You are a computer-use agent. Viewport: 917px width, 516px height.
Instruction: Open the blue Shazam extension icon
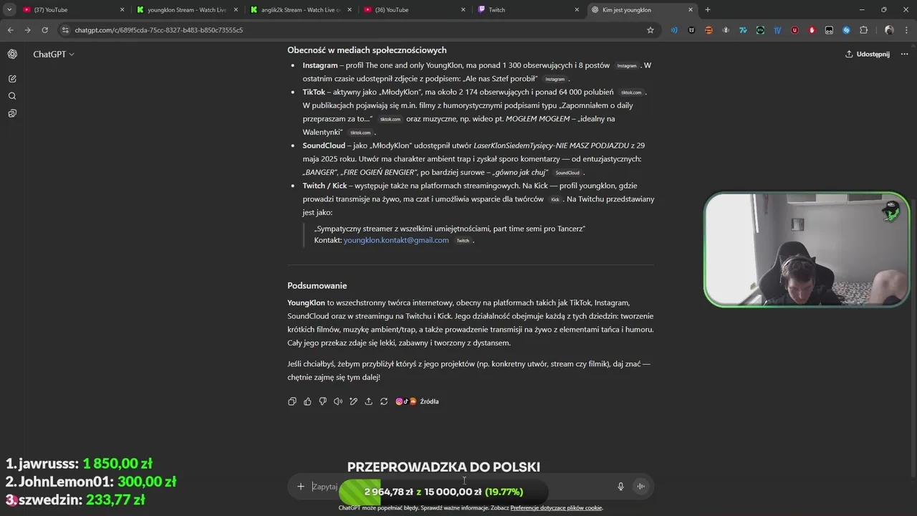846,30
